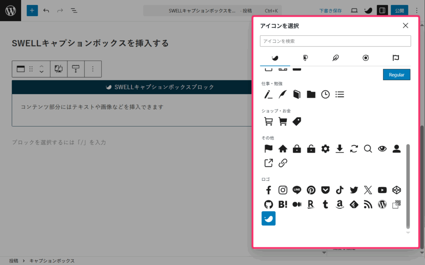
Task: Select the Tumblr logo icon
Action: [325, 204]
